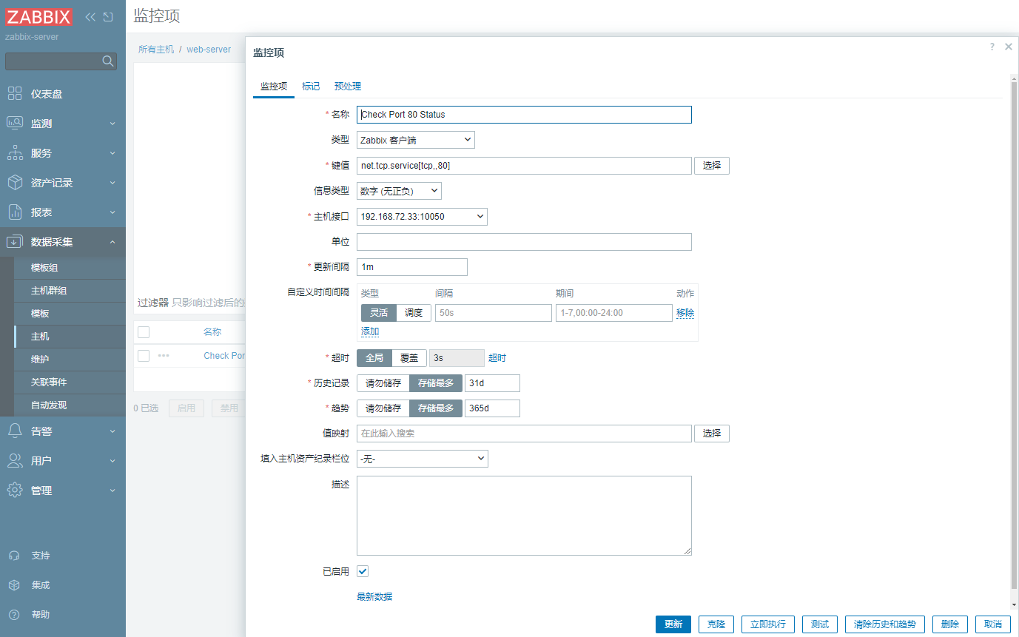
Task: Switch to the 预处理 tab
Action: (348, 87)
